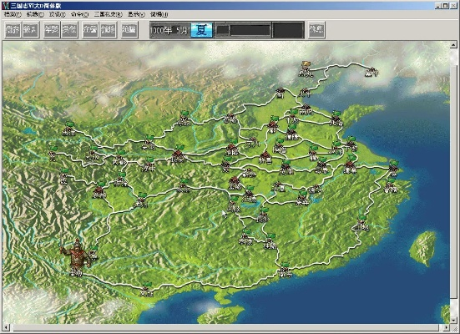Select the 鄴 city icon

tap(273, 124)
